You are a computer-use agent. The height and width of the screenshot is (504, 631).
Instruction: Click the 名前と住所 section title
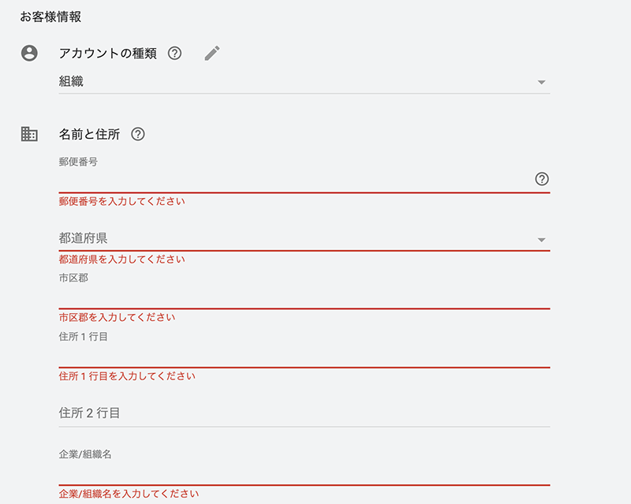[x=89, y=134]
